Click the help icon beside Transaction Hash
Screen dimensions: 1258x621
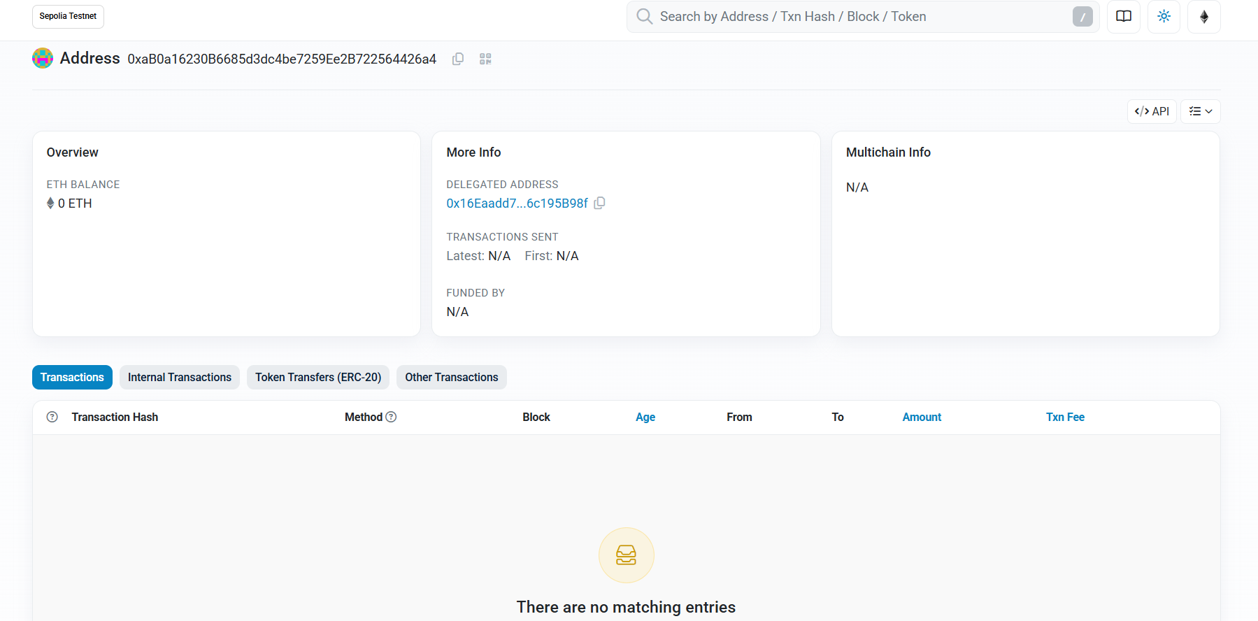pos(52,417)
